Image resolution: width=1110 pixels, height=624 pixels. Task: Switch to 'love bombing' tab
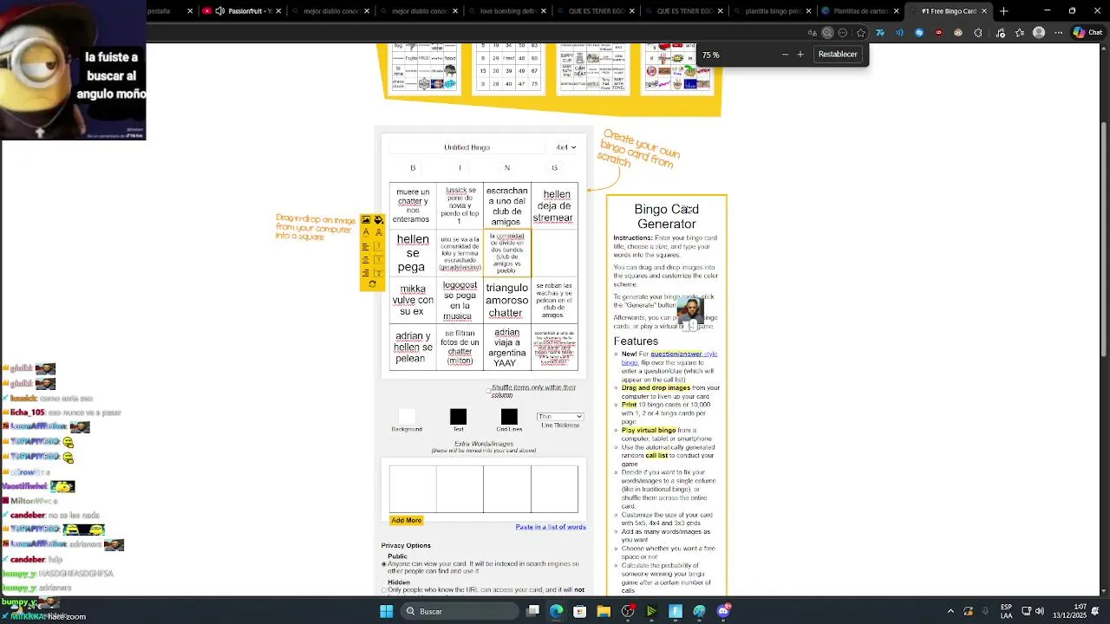[x=508, y=11]
